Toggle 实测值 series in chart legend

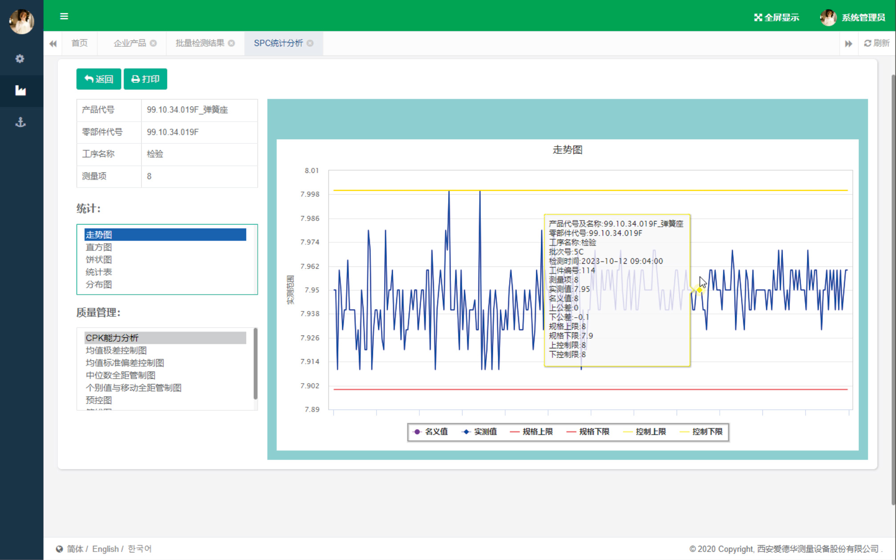tap(480, 432)
